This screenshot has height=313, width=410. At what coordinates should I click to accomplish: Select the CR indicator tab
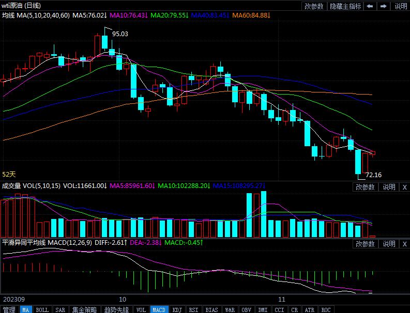(294, 309)
